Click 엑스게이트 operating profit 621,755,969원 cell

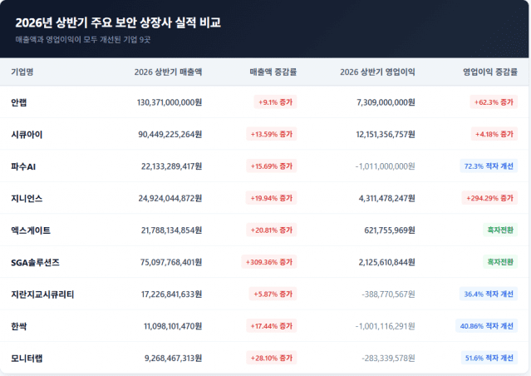pyautogui.click(x=390, y=230)
